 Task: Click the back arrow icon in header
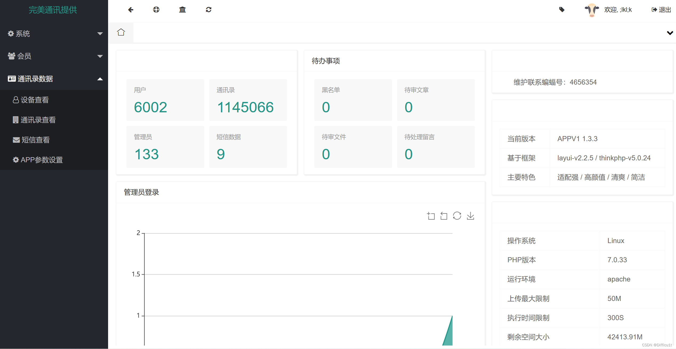[131, 10]
